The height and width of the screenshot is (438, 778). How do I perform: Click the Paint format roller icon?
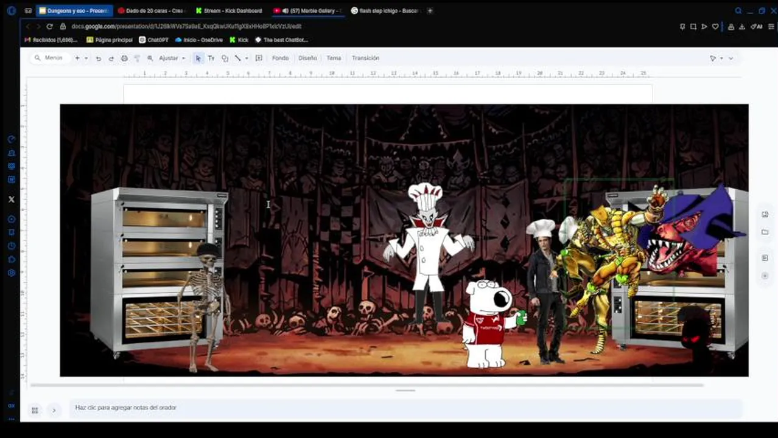pyautogui.click(x=137, y=58)
